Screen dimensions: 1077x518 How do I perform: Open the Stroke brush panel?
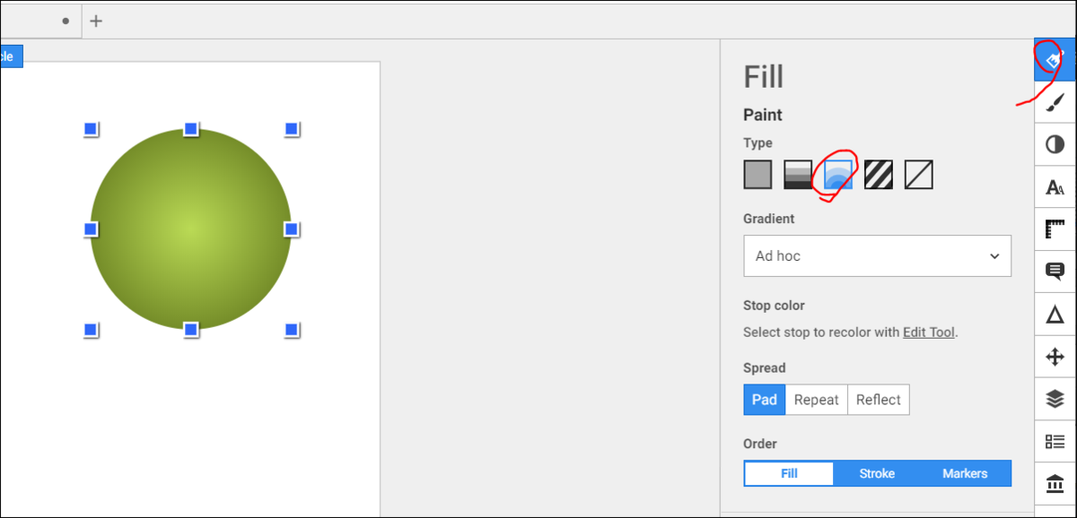pyautogui.click(x=1055, y=103)
